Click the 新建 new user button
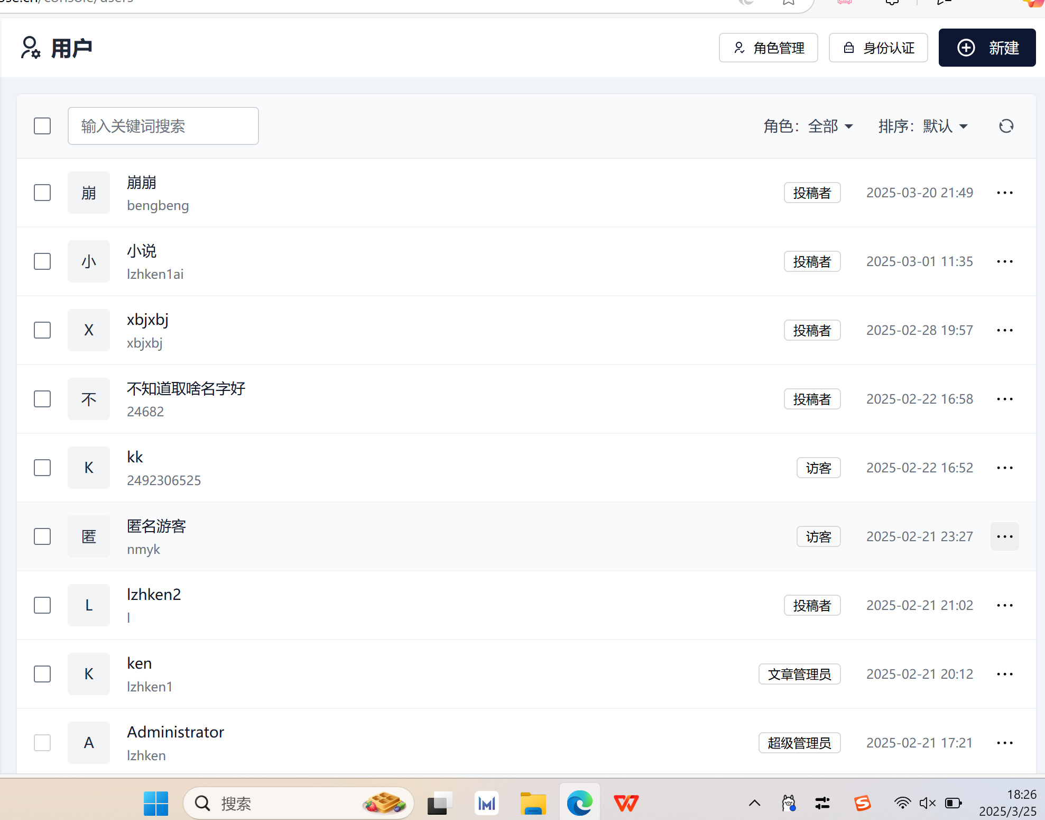The width and height of the screenshot is (1045, 820). point(987,48)
